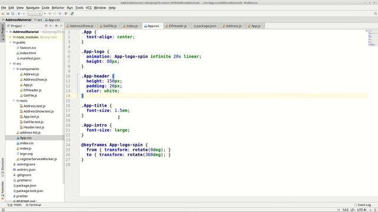
Task: Click the Debug toolbar icon
Action: point(50,14)
